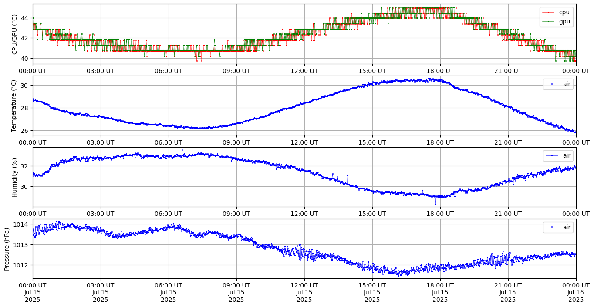The width and height of the screenshot is (594, 307).
Task: Click '21:00 UT' tick under Humidity panel
Action: [x=508, y=214]
